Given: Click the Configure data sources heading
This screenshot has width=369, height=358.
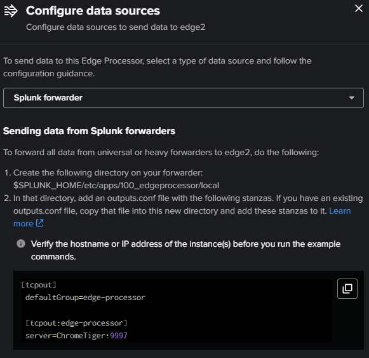Looking at the screenshot, I should 93,11.
